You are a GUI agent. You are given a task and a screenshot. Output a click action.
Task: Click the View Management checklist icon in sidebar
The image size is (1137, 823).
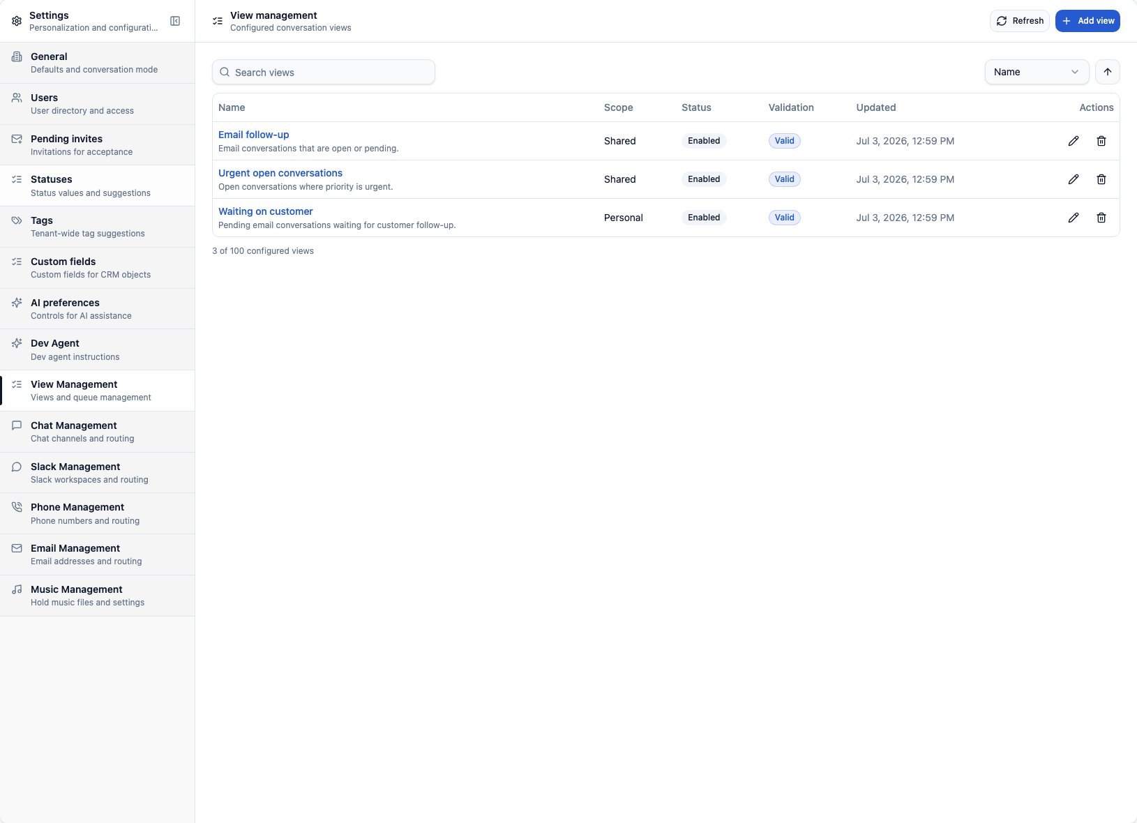tap(17, 384)
